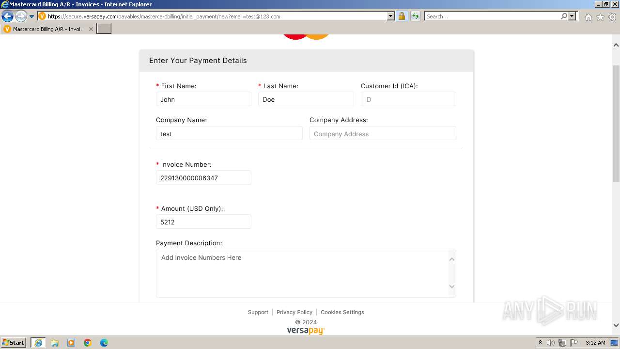Click the text area scroll up arrow

[x=451, y=259]
